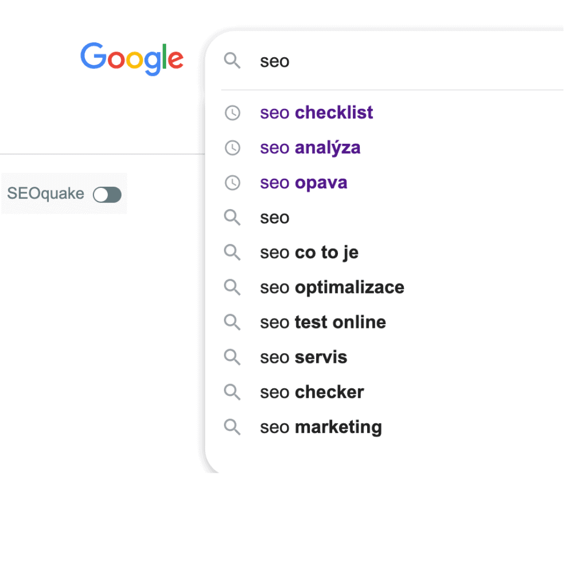The image size is (573, 573).
Task: Click clock history icon beside seo checklist
Action: [x=232, y=112]
